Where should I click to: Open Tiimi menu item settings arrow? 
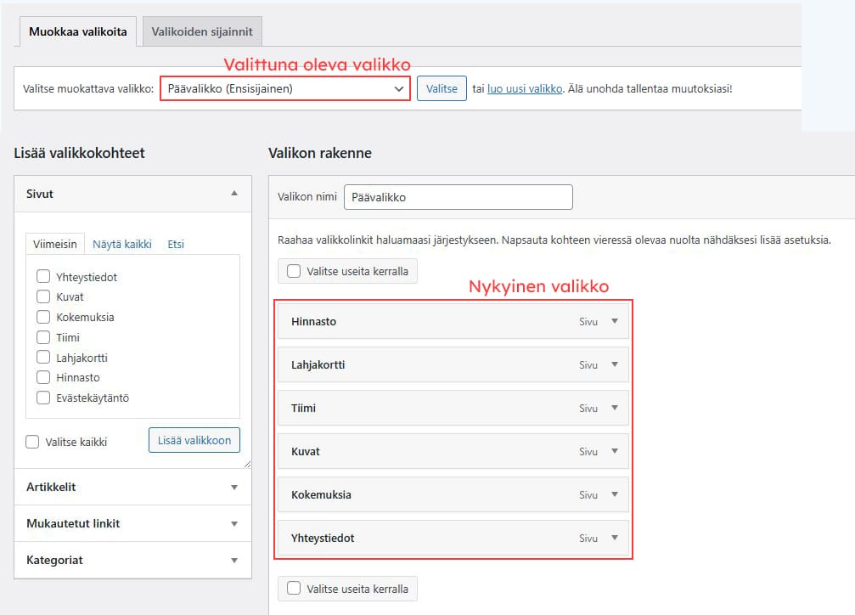[615, 408]
